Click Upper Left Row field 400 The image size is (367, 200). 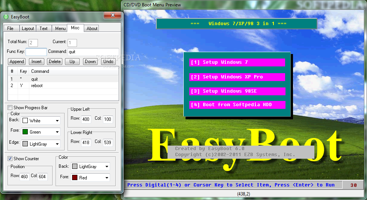[x=86, y=119]
